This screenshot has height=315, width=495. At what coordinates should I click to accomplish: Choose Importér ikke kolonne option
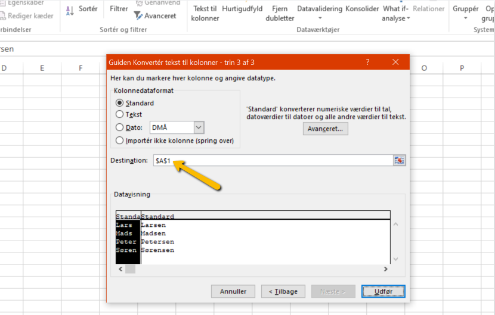click(x=120, y=141)
